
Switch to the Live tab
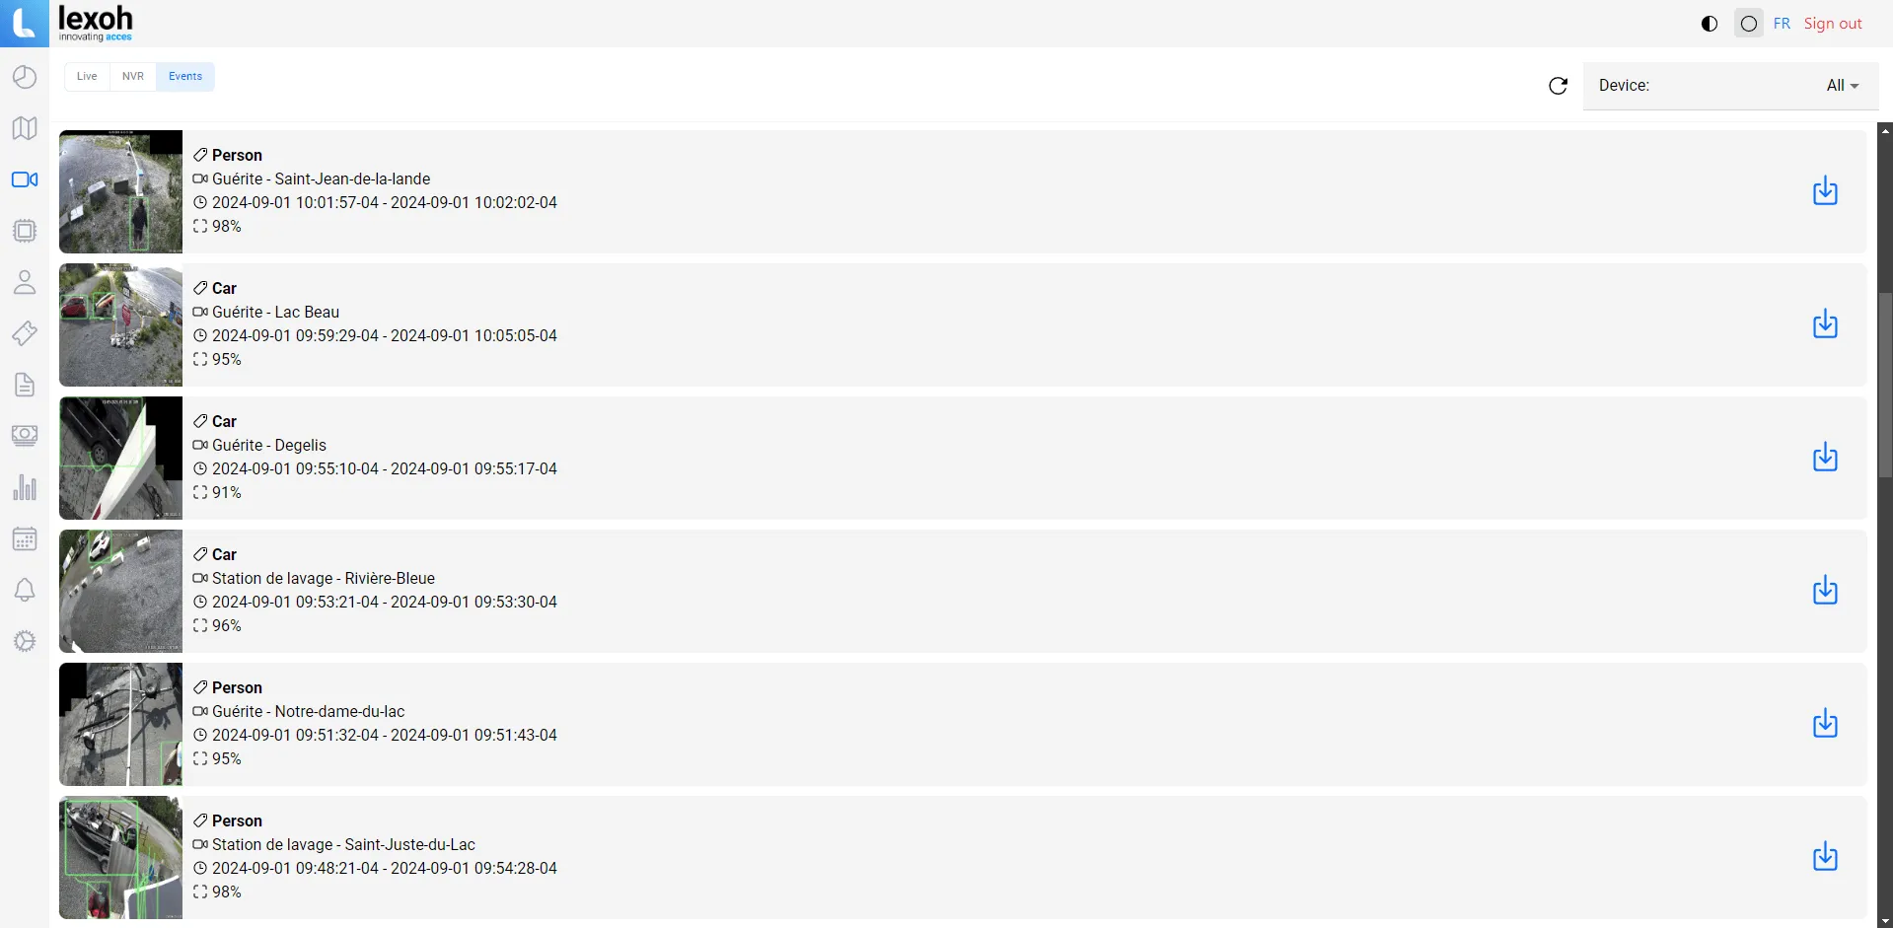click(86, 76)
